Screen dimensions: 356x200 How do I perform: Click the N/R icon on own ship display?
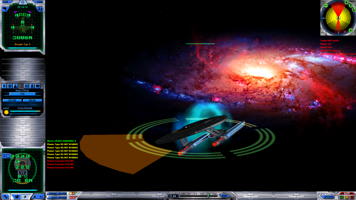pos(6,156)
